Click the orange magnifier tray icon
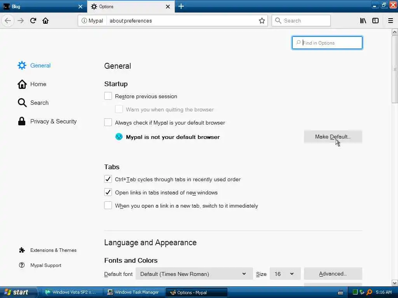The image size is (398, 298). coord(370,292)
